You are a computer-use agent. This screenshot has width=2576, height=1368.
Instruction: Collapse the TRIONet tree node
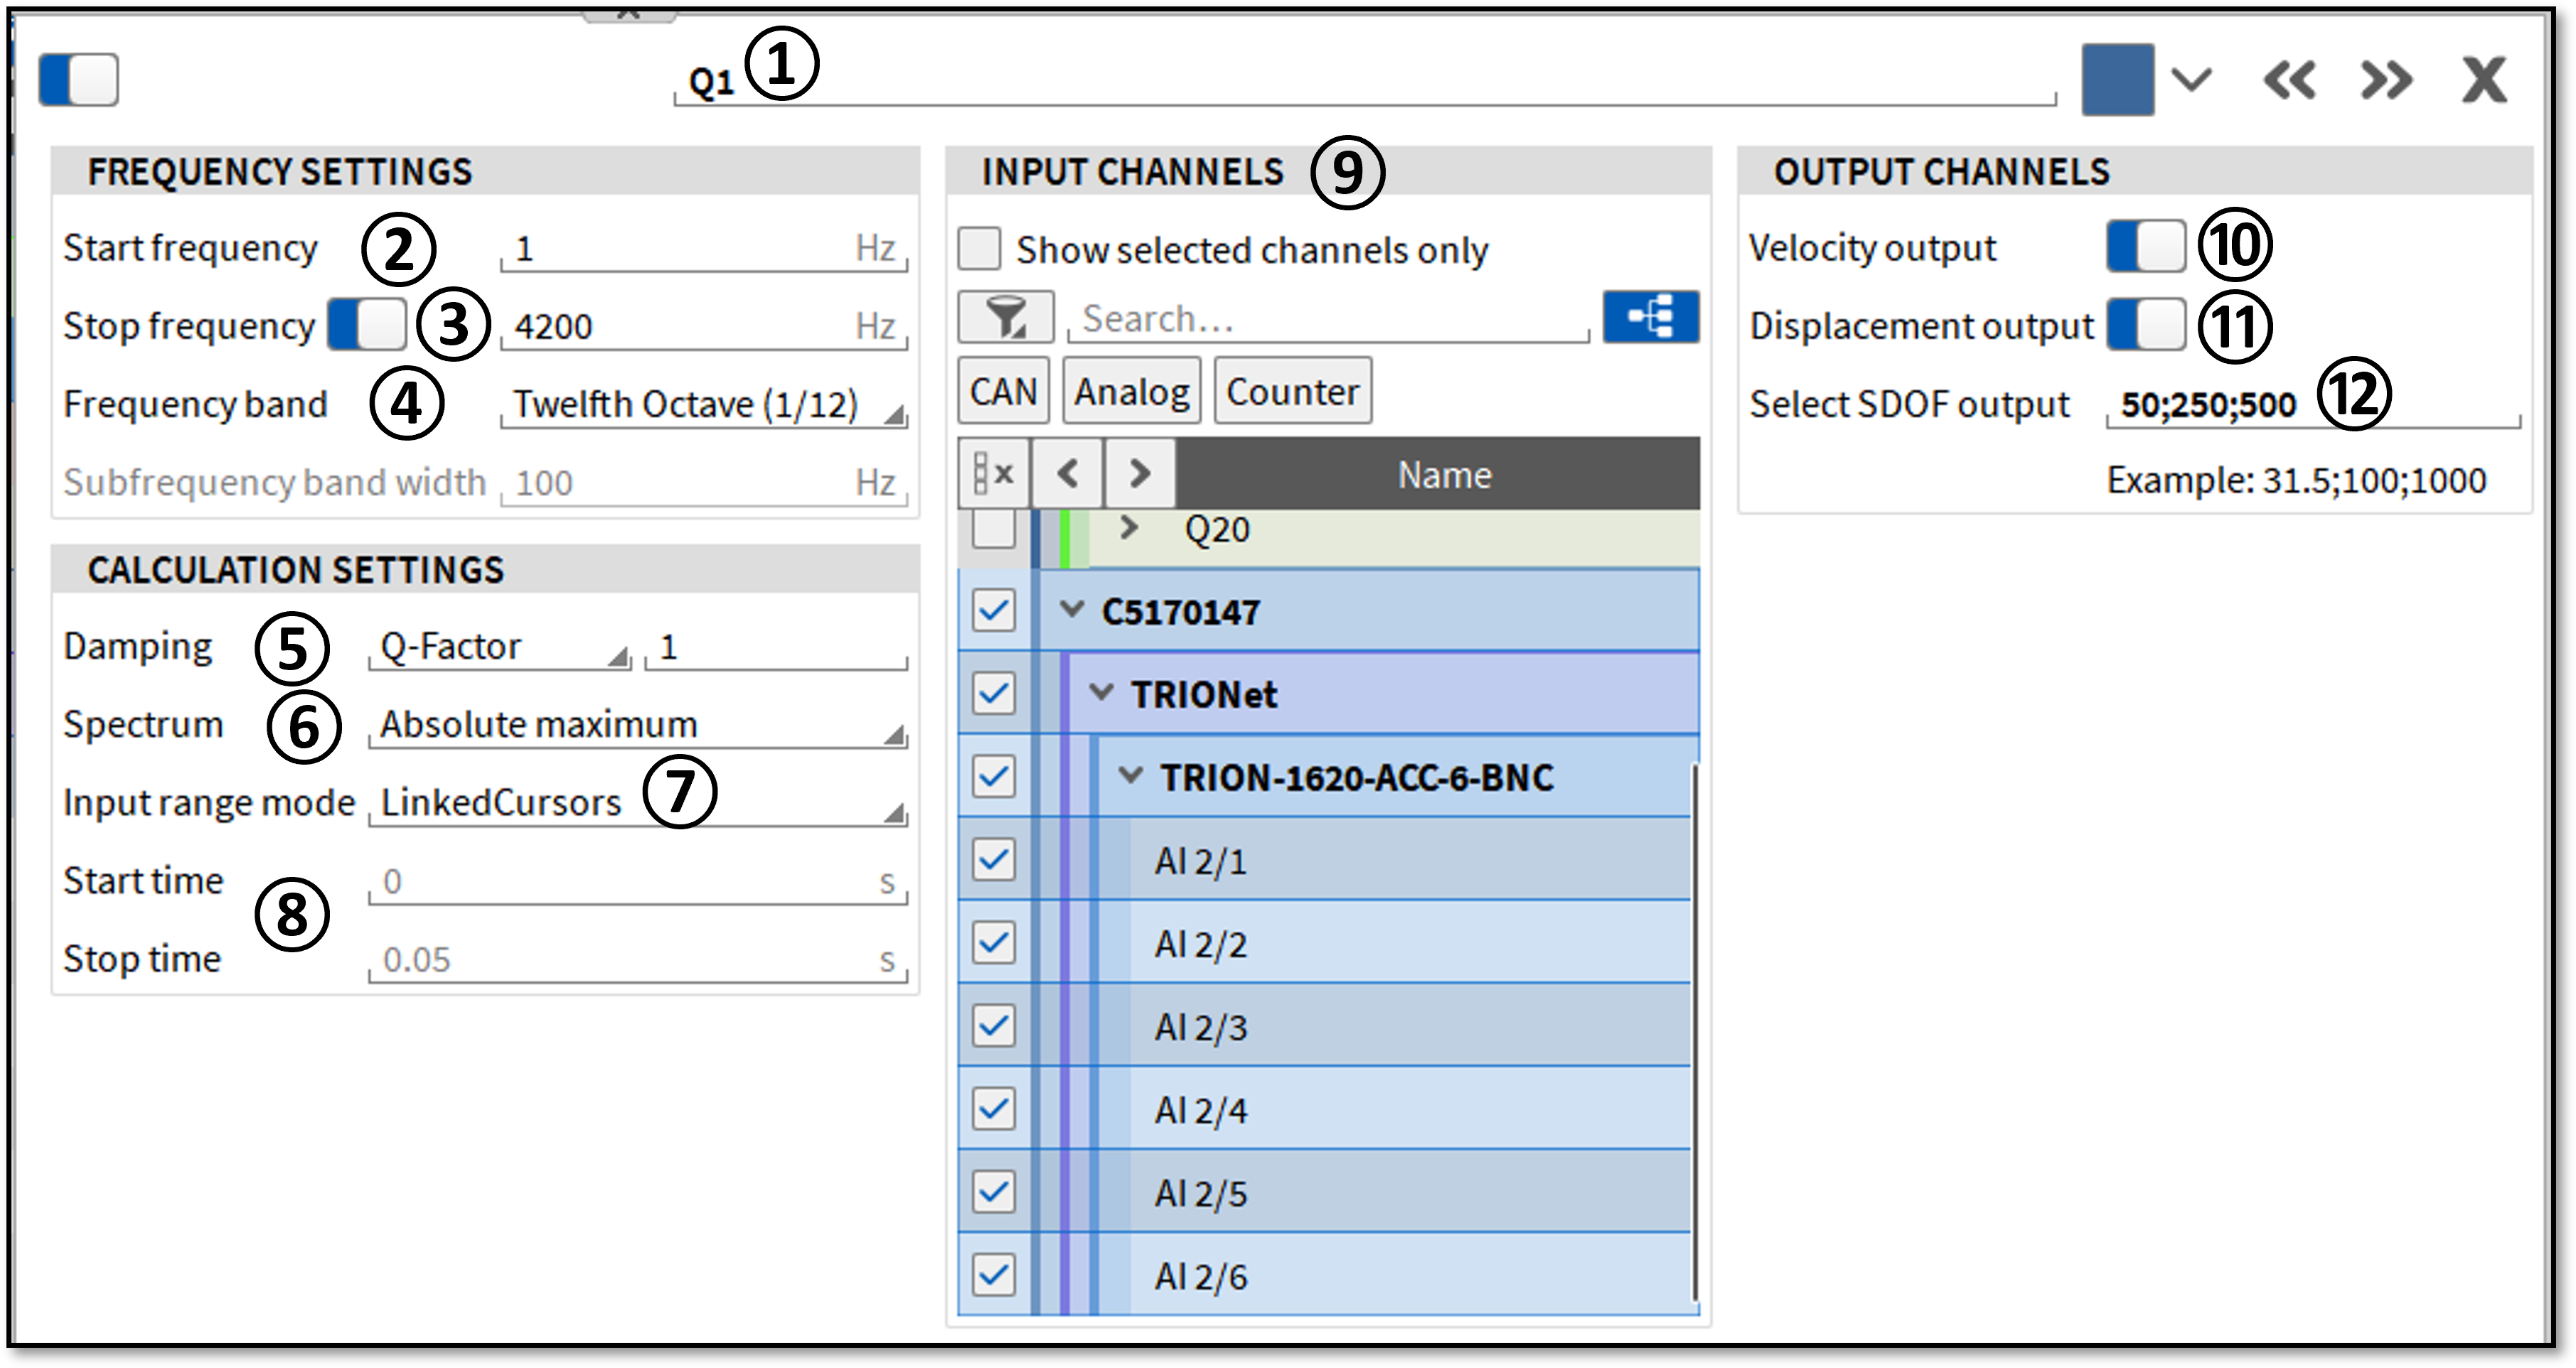click(1101, 692)
